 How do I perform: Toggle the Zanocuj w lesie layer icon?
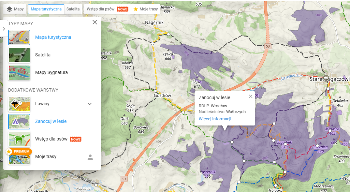[19, 122]
